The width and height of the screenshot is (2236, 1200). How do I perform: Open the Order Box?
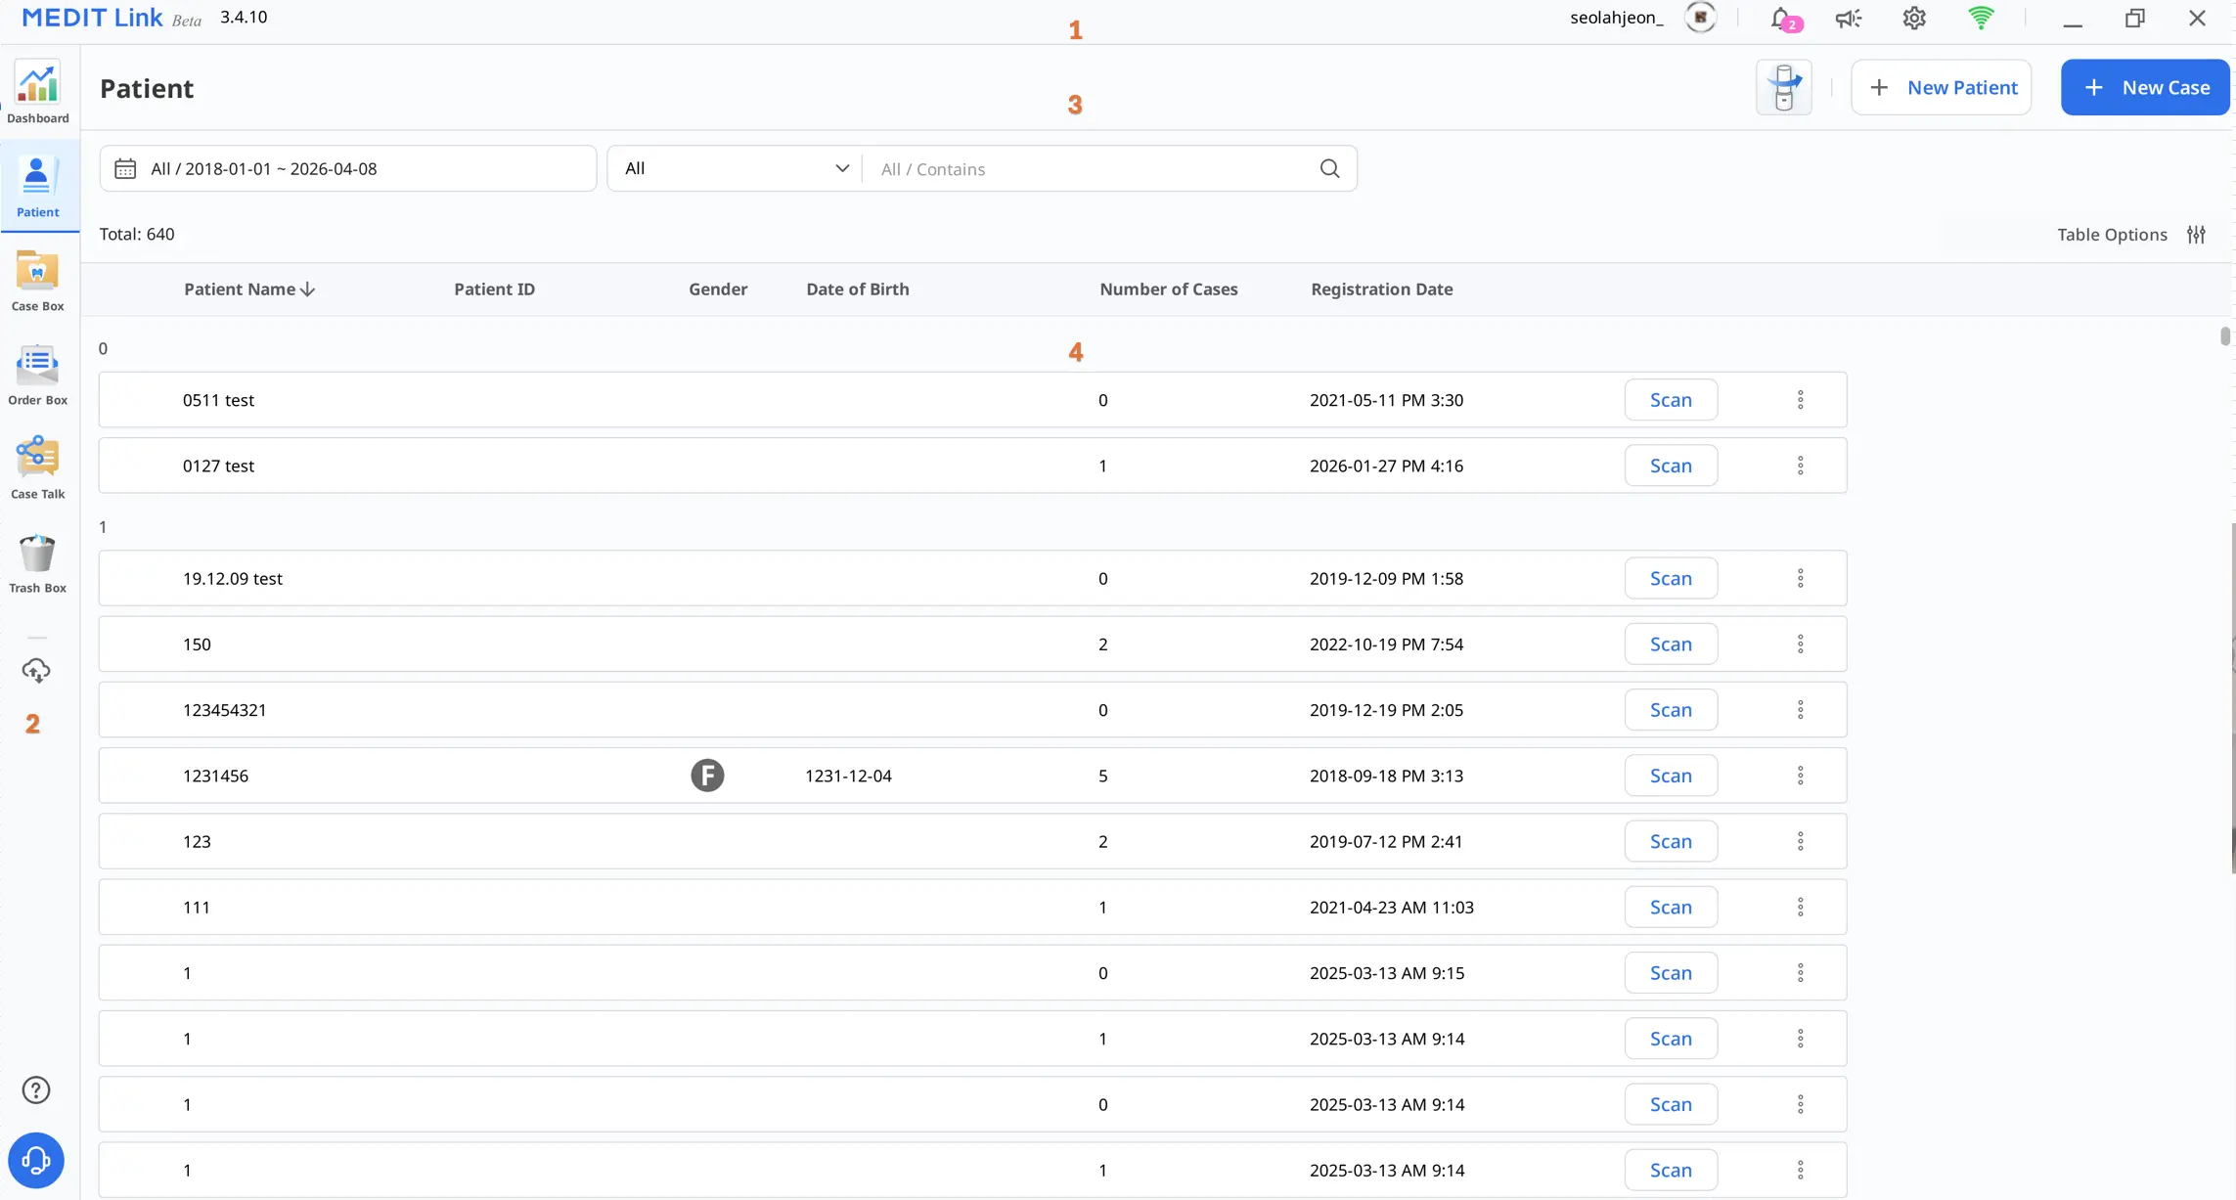point(38,374)
